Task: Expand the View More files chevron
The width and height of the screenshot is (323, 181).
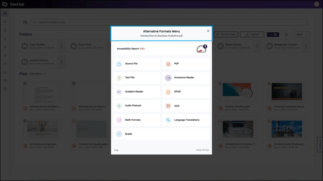Action: (x=45, y=74)
